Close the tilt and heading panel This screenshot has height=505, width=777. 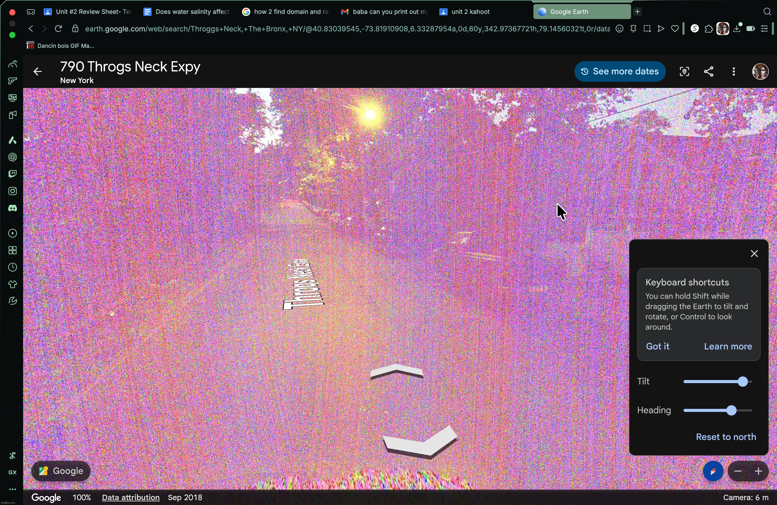click(x=754, y=254)
